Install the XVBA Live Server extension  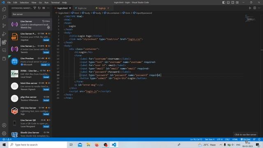pyautogui.click(x=46, y=77)
